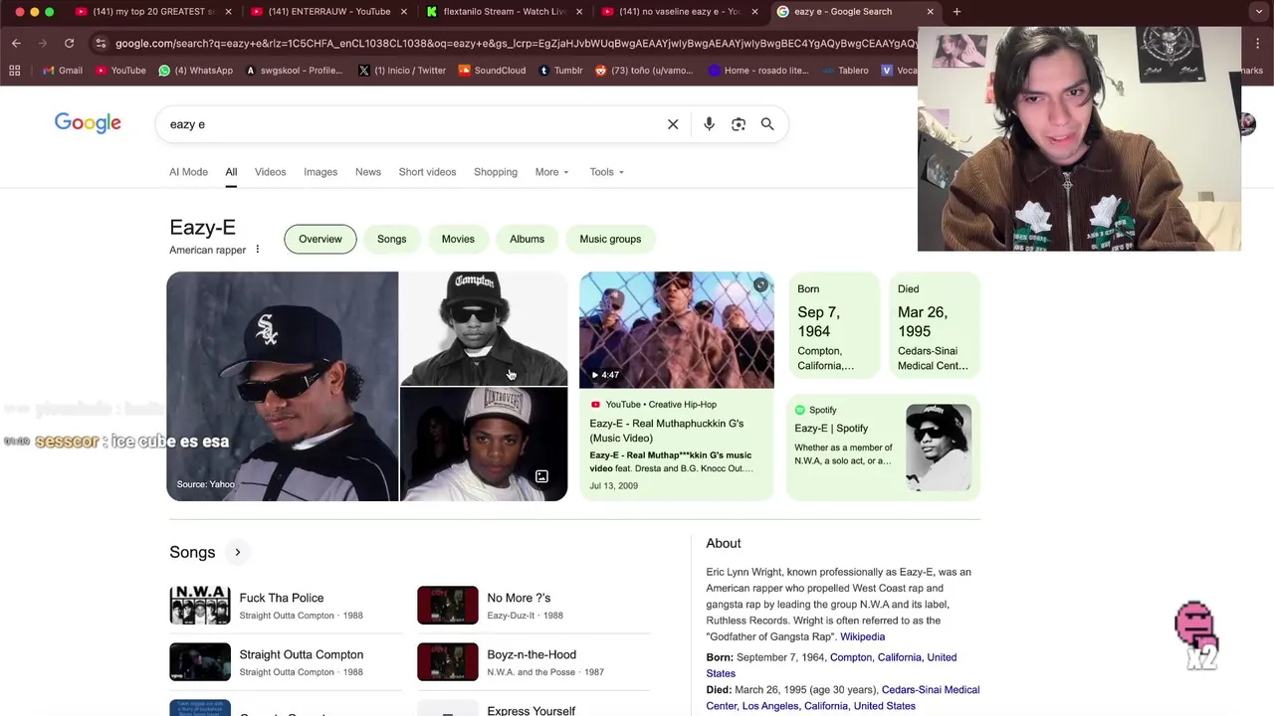Switch to the 'flextanilo Stream - Watch Live' tab

tap(503, 12)
